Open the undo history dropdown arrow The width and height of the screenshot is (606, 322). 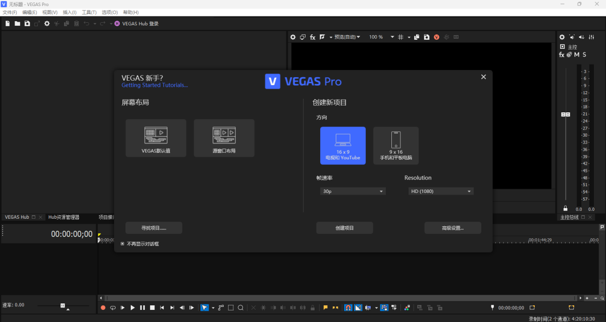coord(94,24)
